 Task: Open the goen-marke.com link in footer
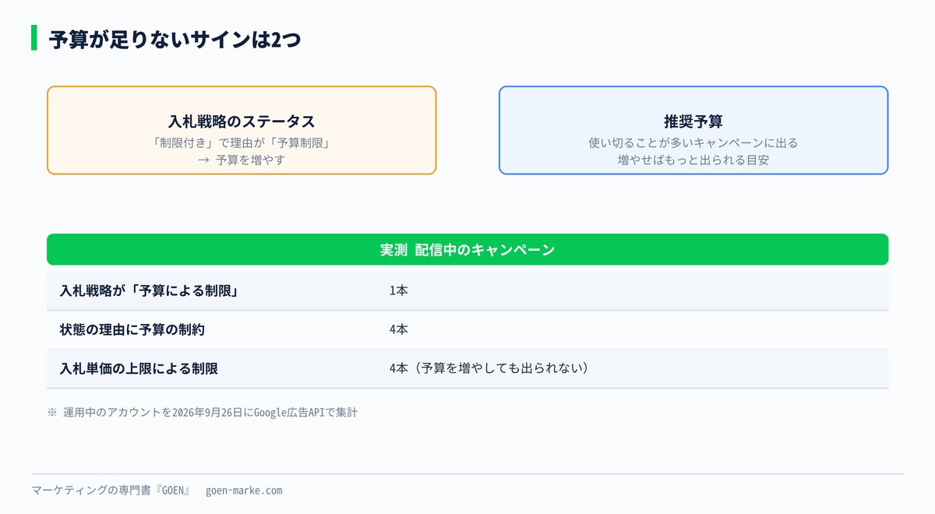pyautogui.click(x=244, y=491)
